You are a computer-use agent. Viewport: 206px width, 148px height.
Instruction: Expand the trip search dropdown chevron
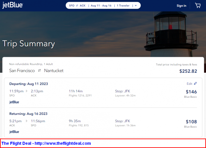(136, 6)
